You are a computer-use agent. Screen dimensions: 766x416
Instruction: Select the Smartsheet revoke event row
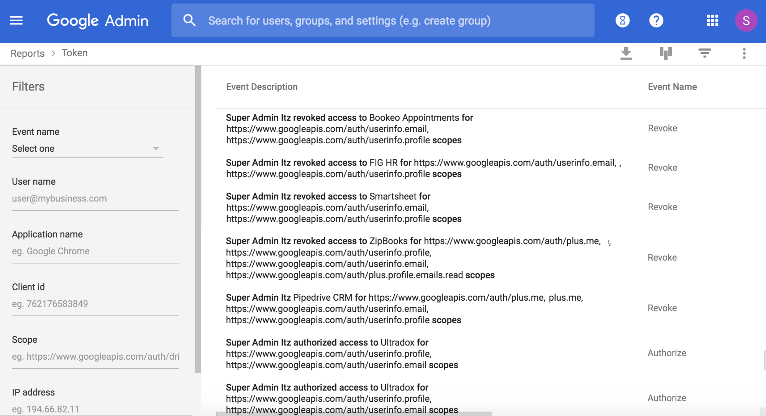click(x=490, y=207)
